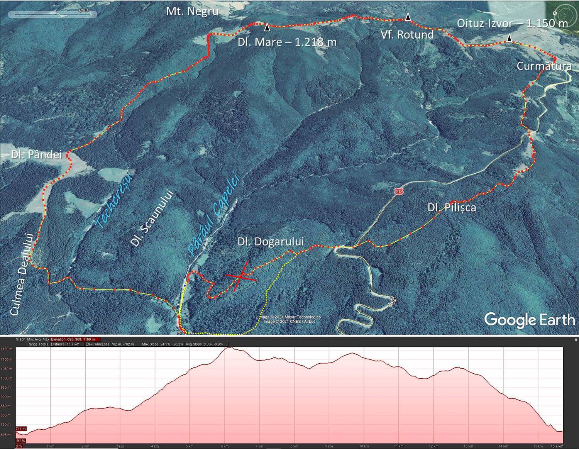This screenshot has width=579, height=449.
Task: Click the Elev Gain/Loss readout
Action: click(110, 344)
